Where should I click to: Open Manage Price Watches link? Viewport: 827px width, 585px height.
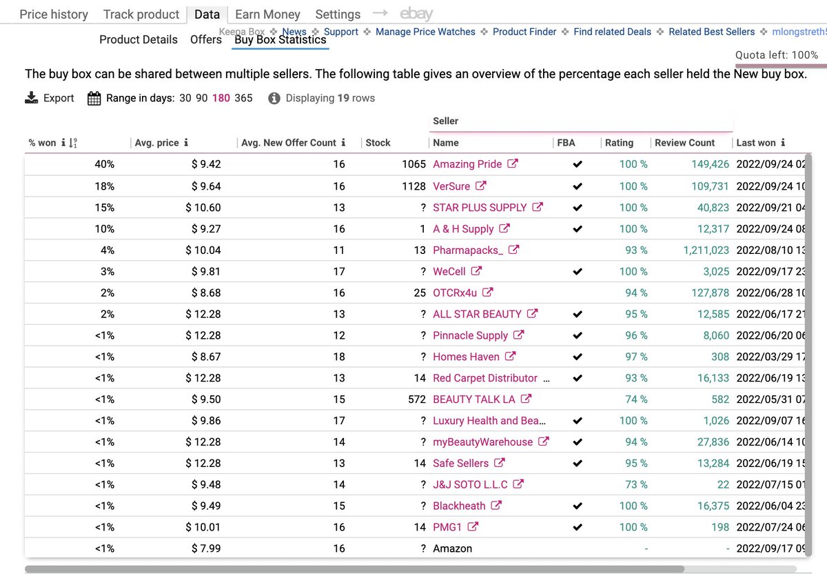pos(425,32)
